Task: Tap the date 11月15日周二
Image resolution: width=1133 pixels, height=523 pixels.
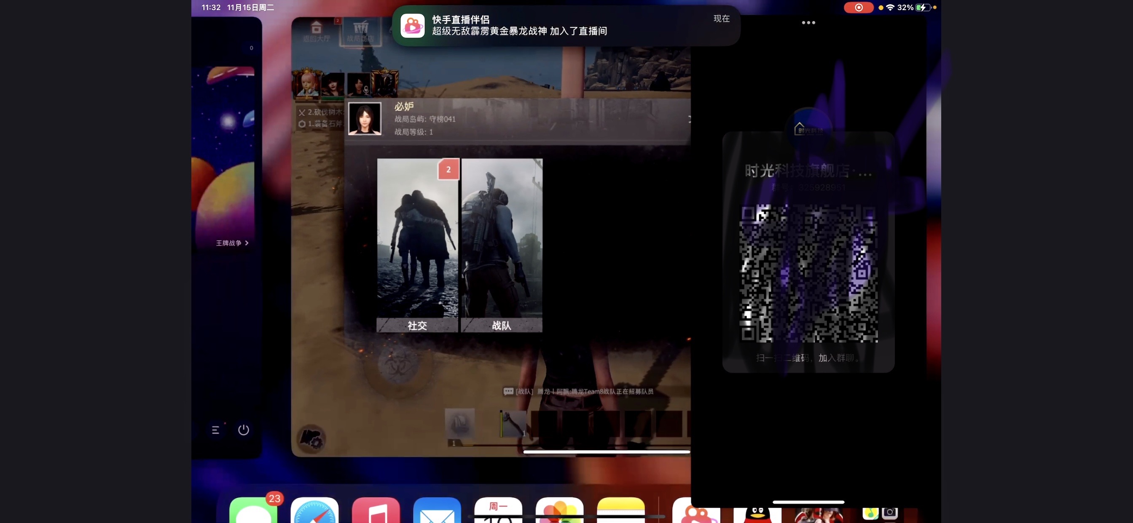Action: pos(251,8)
